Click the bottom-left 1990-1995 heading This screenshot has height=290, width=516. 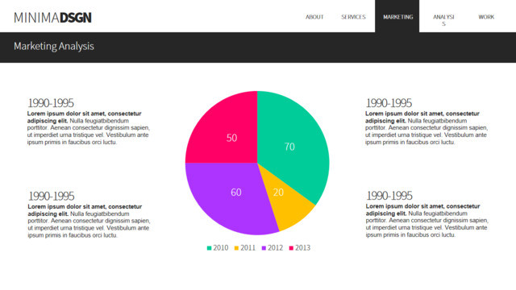point(51,196)
